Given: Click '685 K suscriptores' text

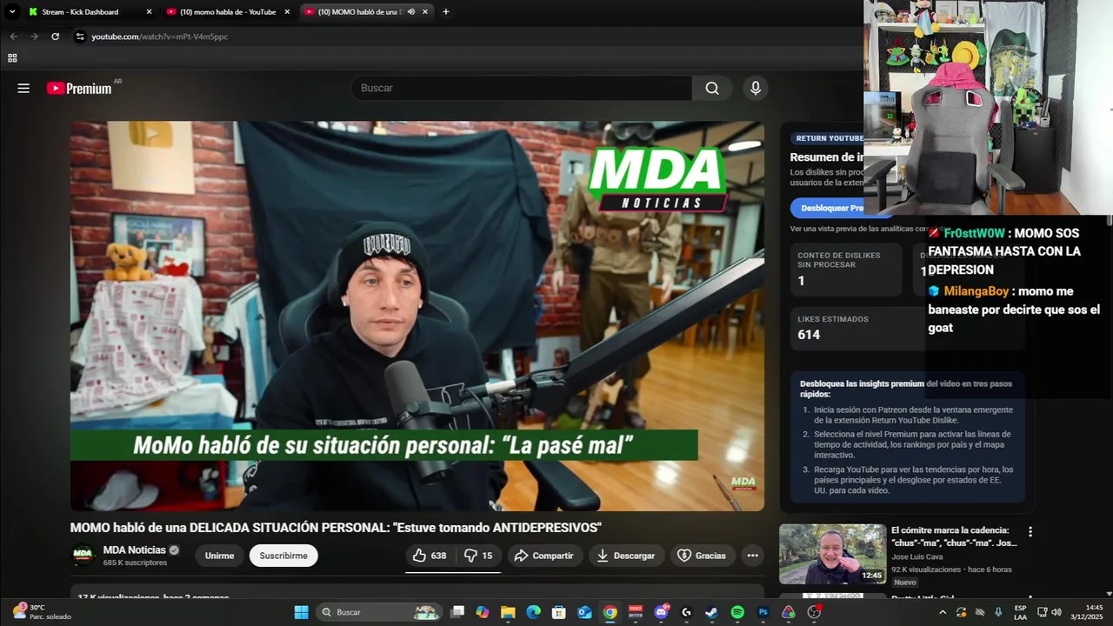Looking at the screenshot, I should coord(135,563).
